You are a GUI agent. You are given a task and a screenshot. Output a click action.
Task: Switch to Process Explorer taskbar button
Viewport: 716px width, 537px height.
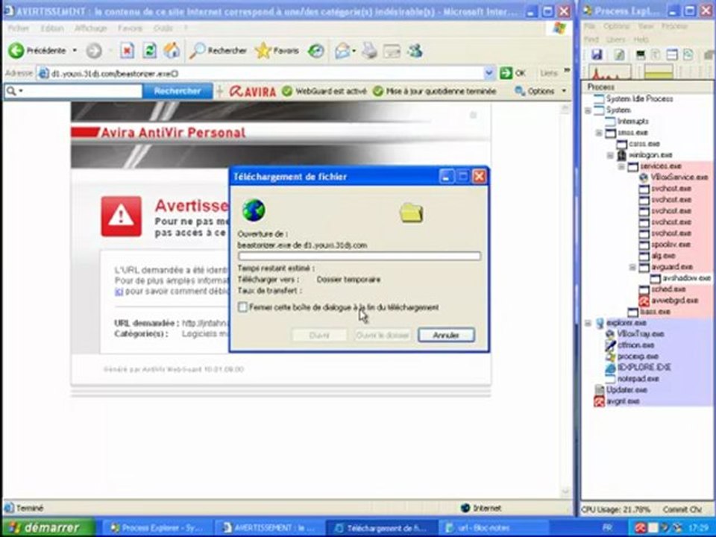(157, 528)
